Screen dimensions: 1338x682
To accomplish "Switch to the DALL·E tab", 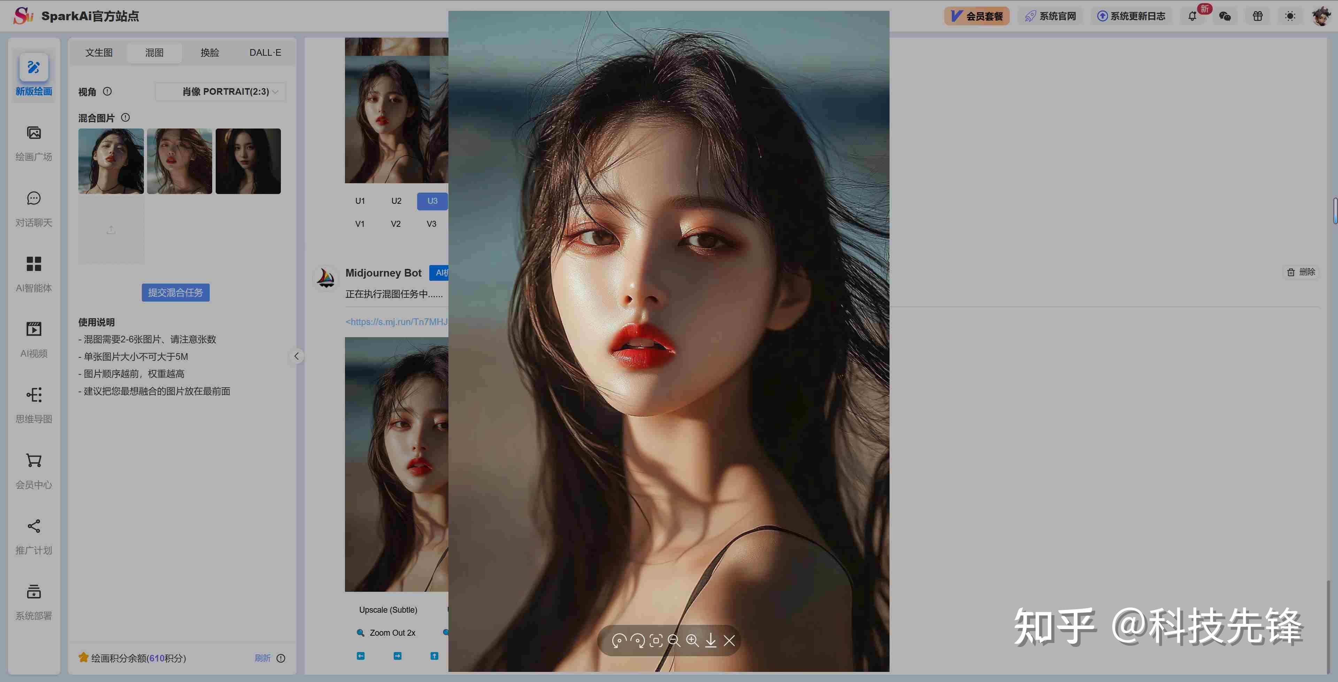I will click(265, 53).
